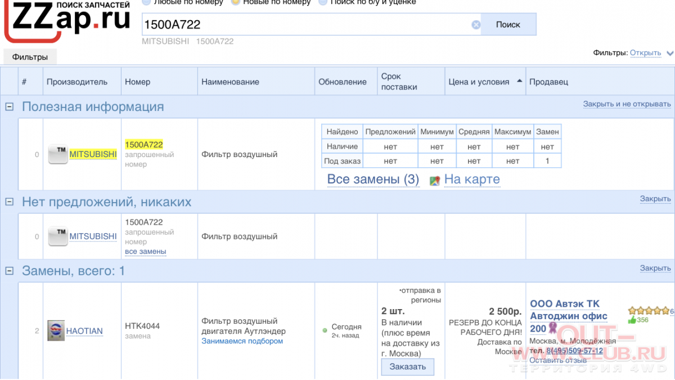Click the MITSUBISHI 1500A722 suggestion under search

click(187, 41)
